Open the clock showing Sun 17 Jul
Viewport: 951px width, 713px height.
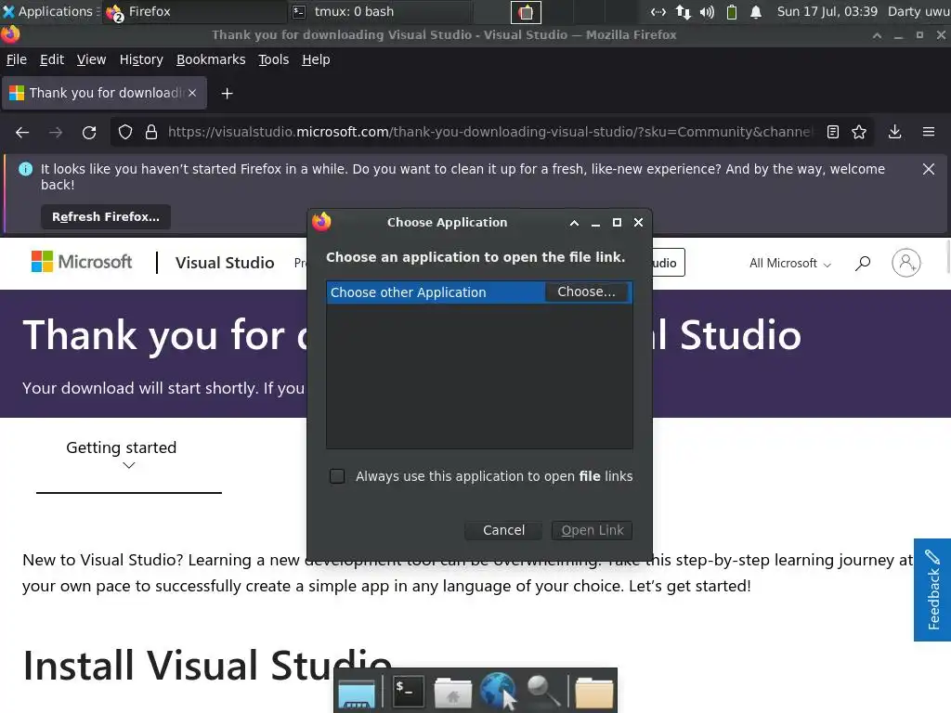coord(827,11)
